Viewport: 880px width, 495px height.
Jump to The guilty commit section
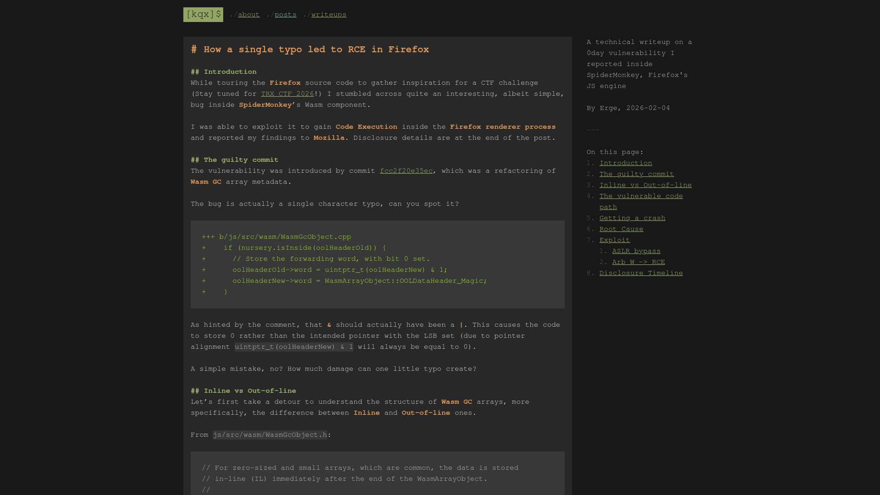click(x=637, y=174)
